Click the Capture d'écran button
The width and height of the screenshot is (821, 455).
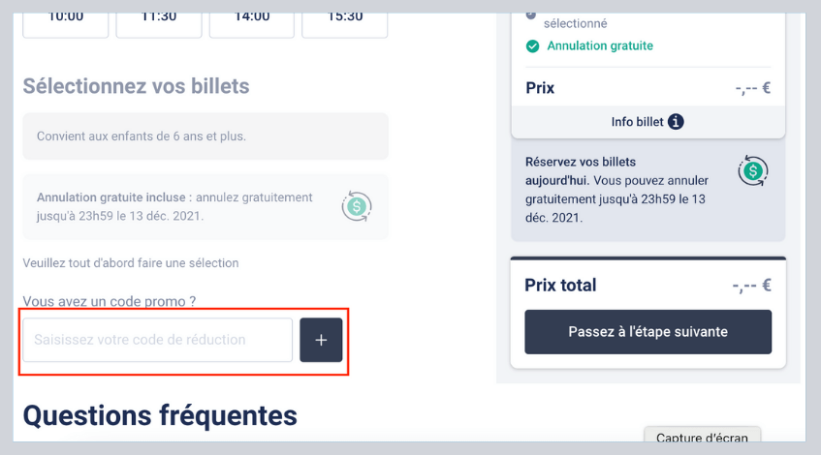702,439
